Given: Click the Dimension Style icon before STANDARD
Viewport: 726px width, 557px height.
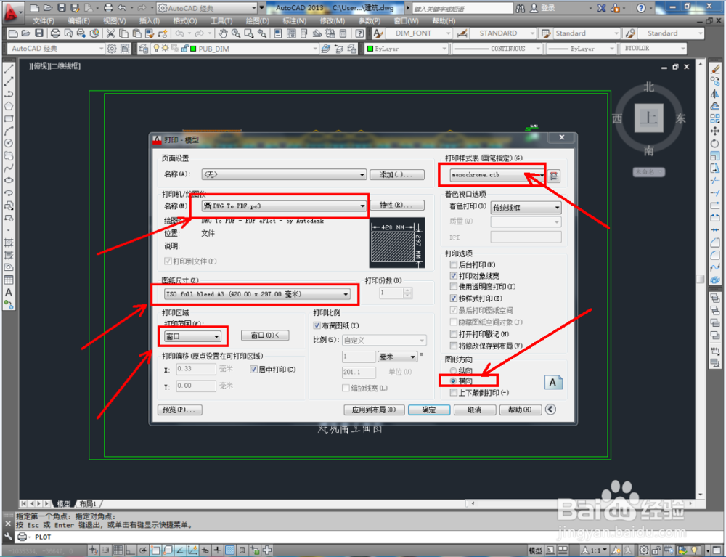Looking at the screenshot, I should (x=462, y=33).
